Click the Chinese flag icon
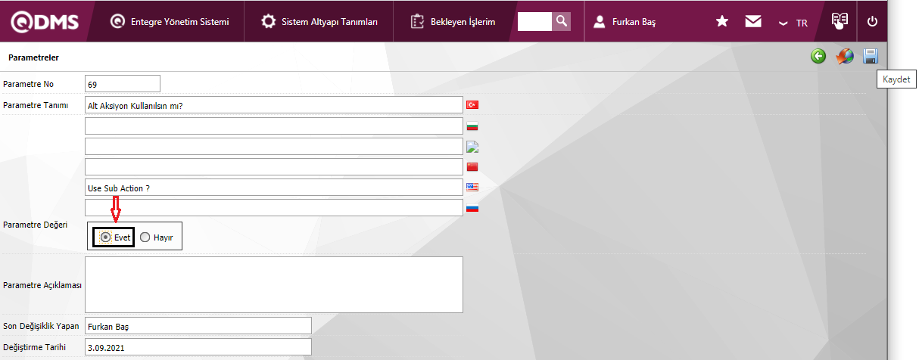Screen dimensions: 919x360 tap(472, 166)
